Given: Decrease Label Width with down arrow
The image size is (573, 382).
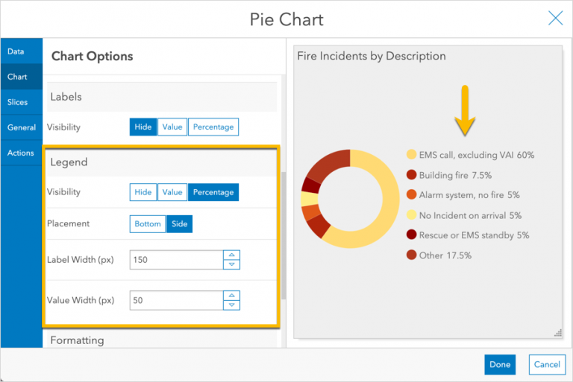Looking at the screenshot, I should click(x=231, y=264).
